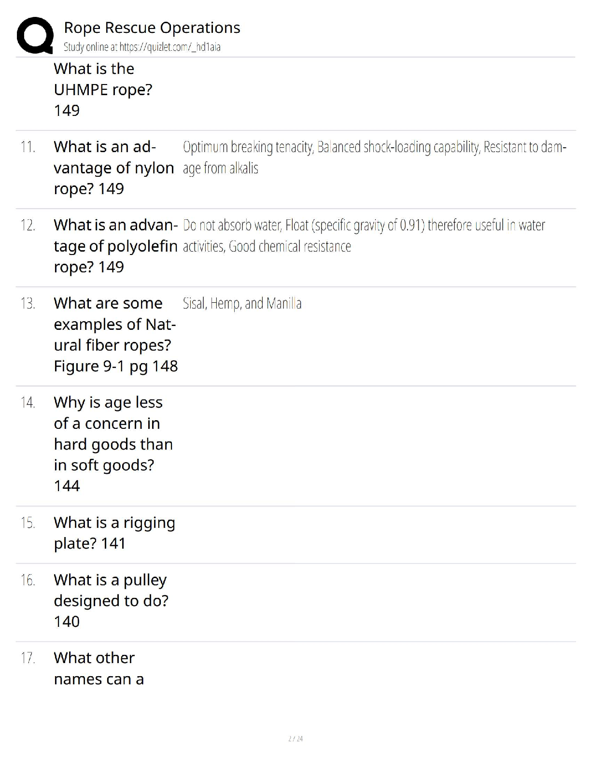Select question 14 about hard goods age
Screen dimensions: 591x765
click(113, 444)
